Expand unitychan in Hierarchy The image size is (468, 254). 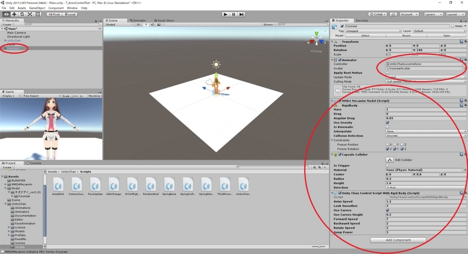tap(5, 41)
